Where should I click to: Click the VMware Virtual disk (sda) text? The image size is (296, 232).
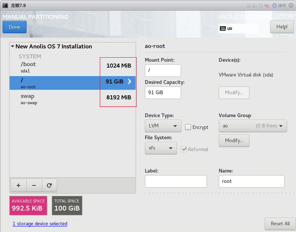click(246, 75)
